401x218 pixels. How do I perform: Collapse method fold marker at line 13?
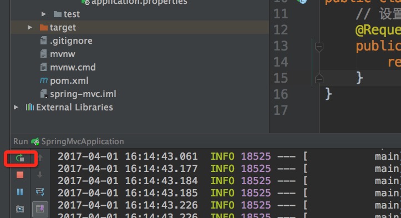319,47
